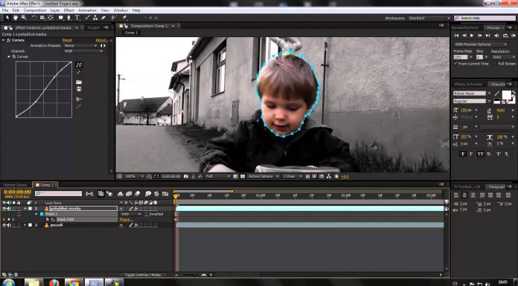Open the white text fill color swatch

click(506, 94)
